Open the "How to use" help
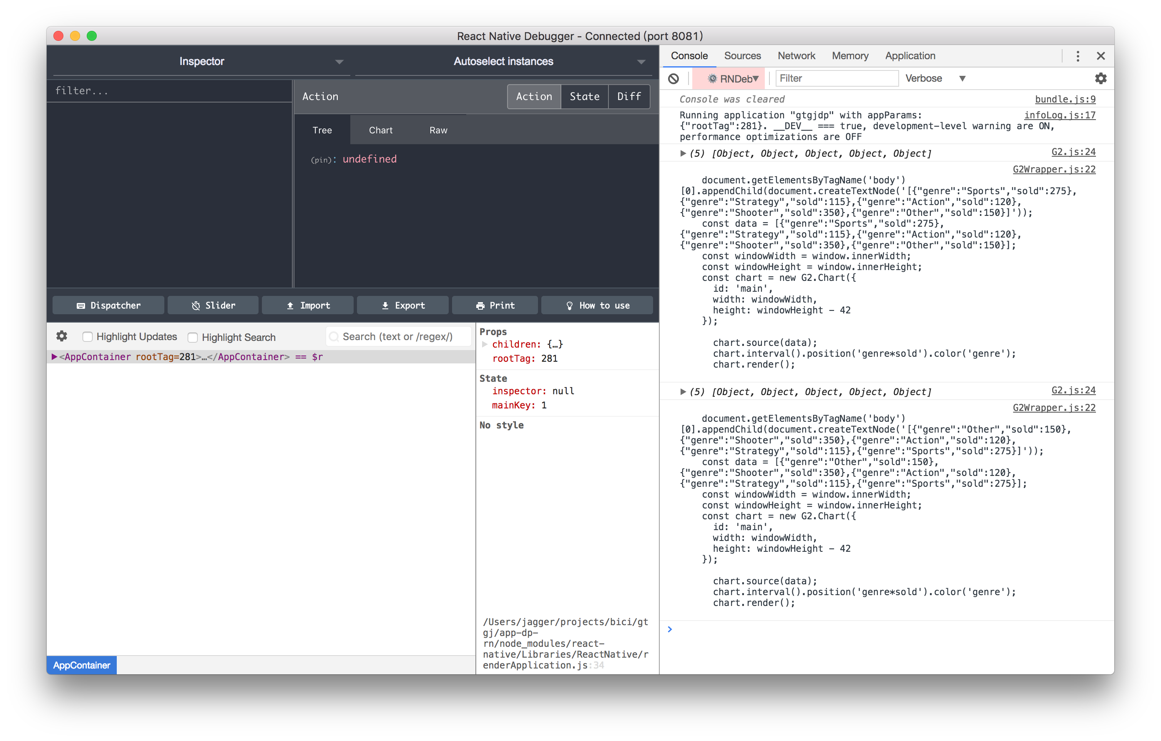 [x=597, y=305]
